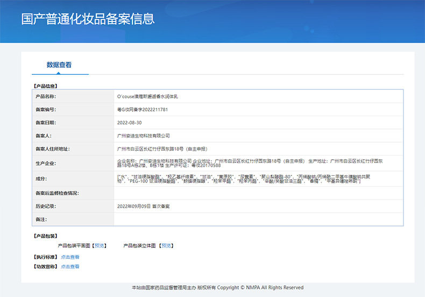Select filer name 广州安迪生物科技有限公司
The image size is (425, 297).
144,136
